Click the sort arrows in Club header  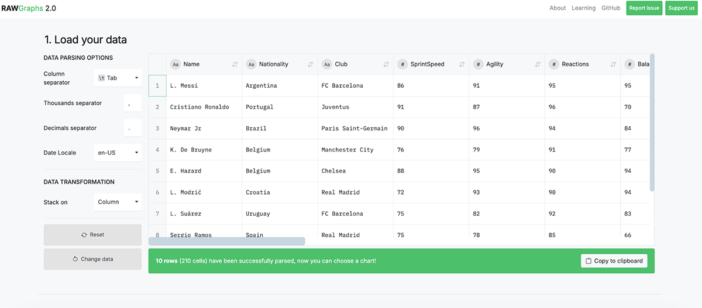pos(386,64)
